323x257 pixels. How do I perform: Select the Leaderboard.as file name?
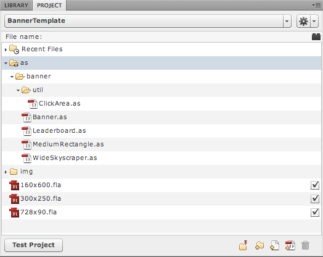59,131
